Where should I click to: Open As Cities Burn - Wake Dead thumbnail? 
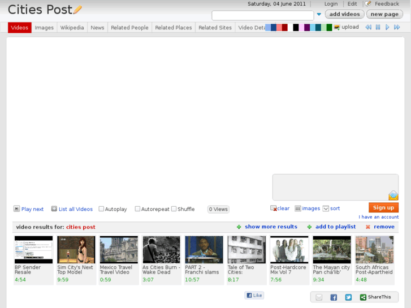click(x=162, y=250)
